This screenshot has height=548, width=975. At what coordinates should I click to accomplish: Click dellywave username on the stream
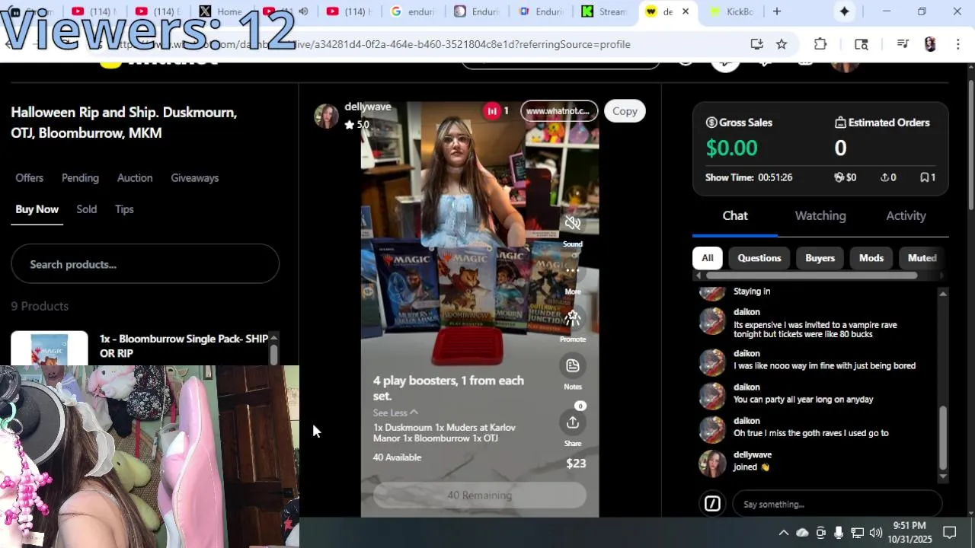coord(367,107)
